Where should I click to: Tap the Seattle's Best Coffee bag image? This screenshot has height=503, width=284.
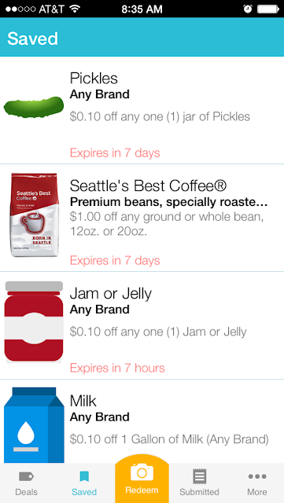[34, 215]
